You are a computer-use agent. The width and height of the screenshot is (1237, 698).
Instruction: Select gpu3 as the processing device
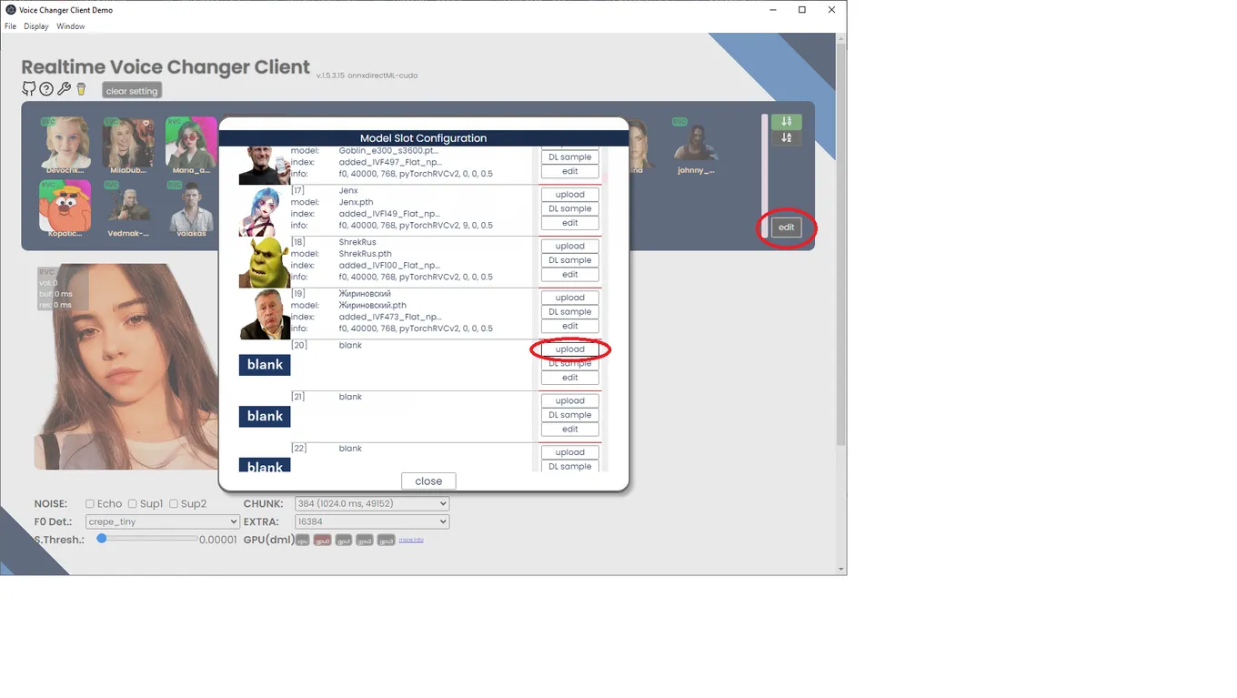click(386, 541)
